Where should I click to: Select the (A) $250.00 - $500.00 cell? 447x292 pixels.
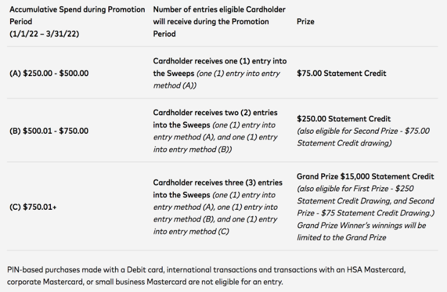point(49,73)
